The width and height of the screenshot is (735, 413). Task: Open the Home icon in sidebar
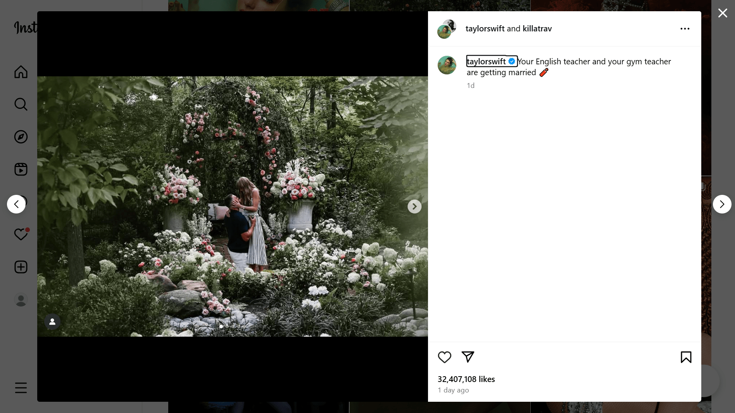coord(21,72)
